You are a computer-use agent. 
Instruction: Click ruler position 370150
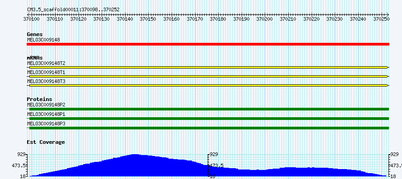149,19
